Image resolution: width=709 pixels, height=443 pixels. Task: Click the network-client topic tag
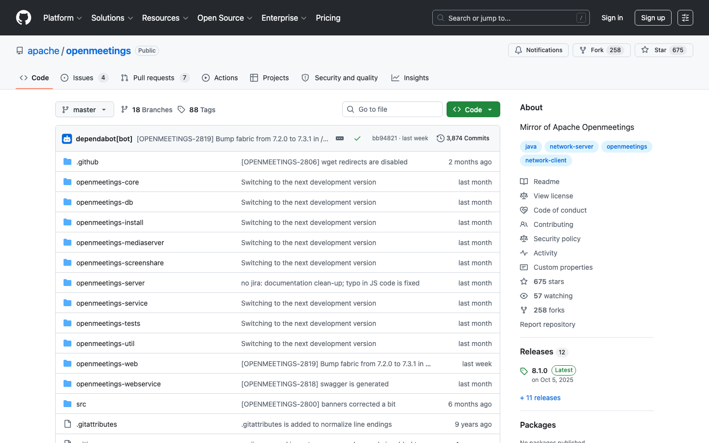tap(546, 160)
